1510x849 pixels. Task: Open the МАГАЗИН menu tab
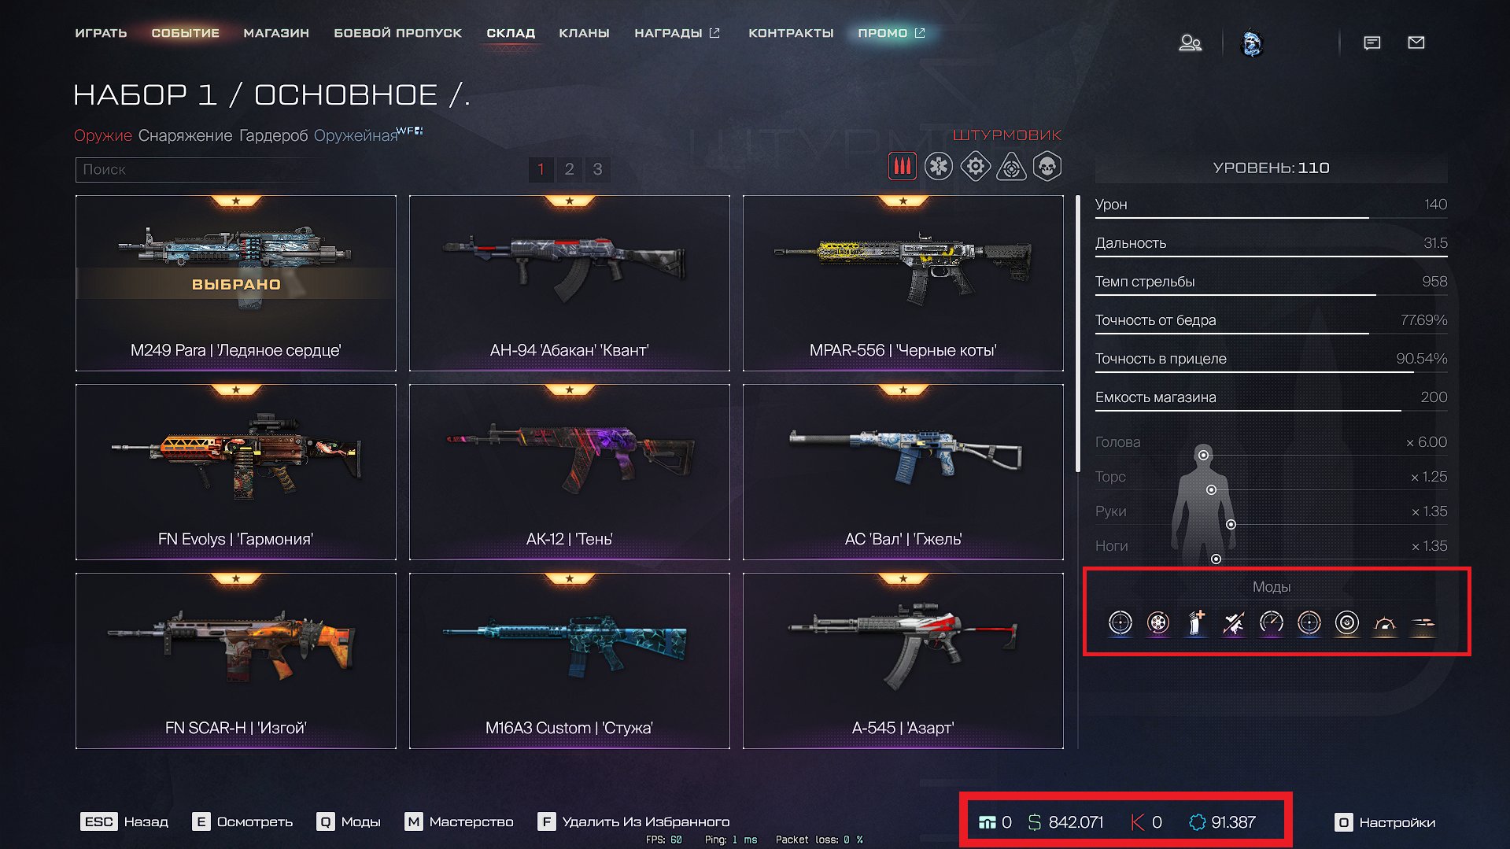pyautogui.click(x=276, y=33)
